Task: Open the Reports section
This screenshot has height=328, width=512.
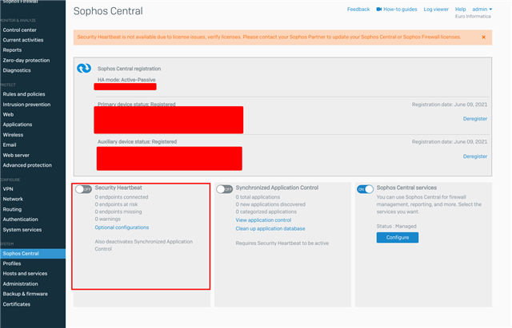Action: click(12, 50)
